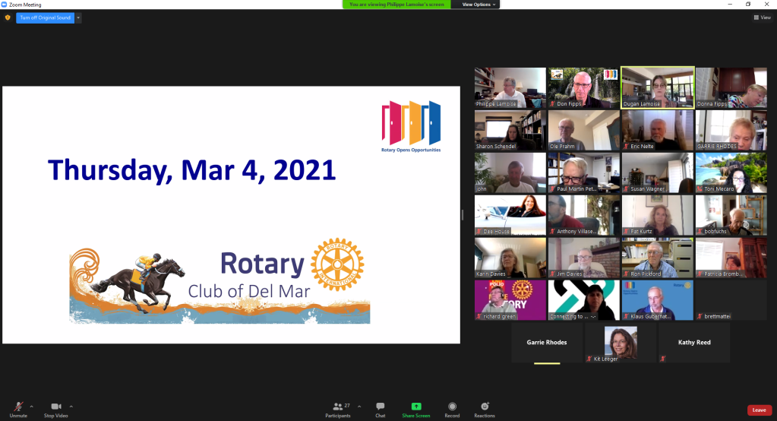
Task: Open the Participants panel
Action: [x=338, y=407]
